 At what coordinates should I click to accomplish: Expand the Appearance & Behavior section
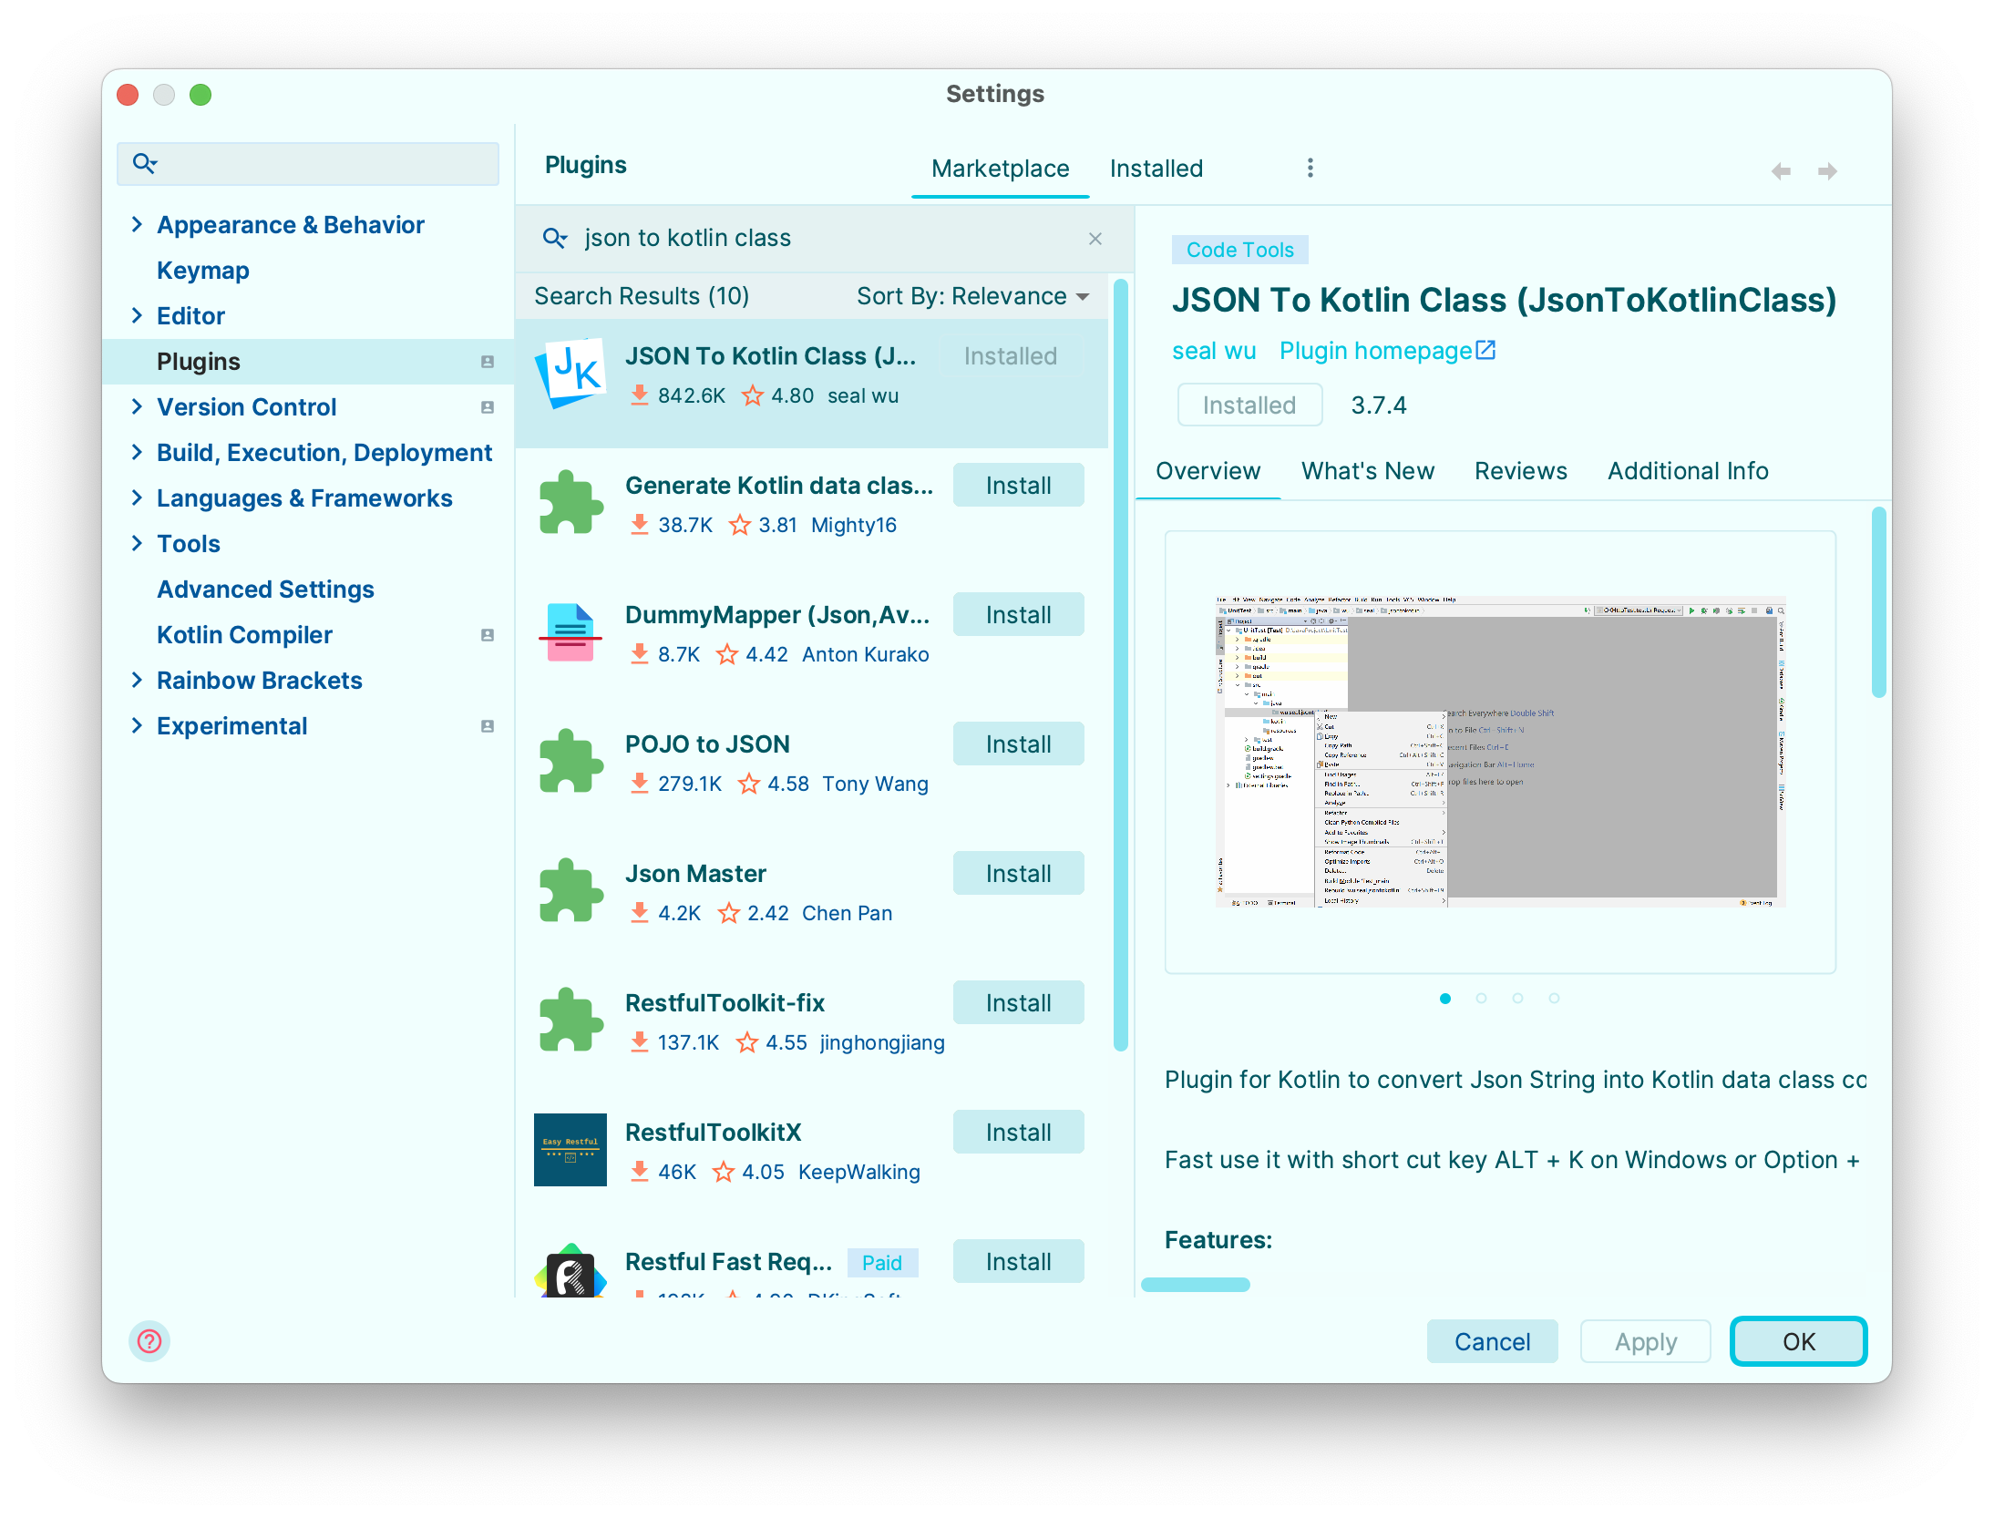coord(137,224)
